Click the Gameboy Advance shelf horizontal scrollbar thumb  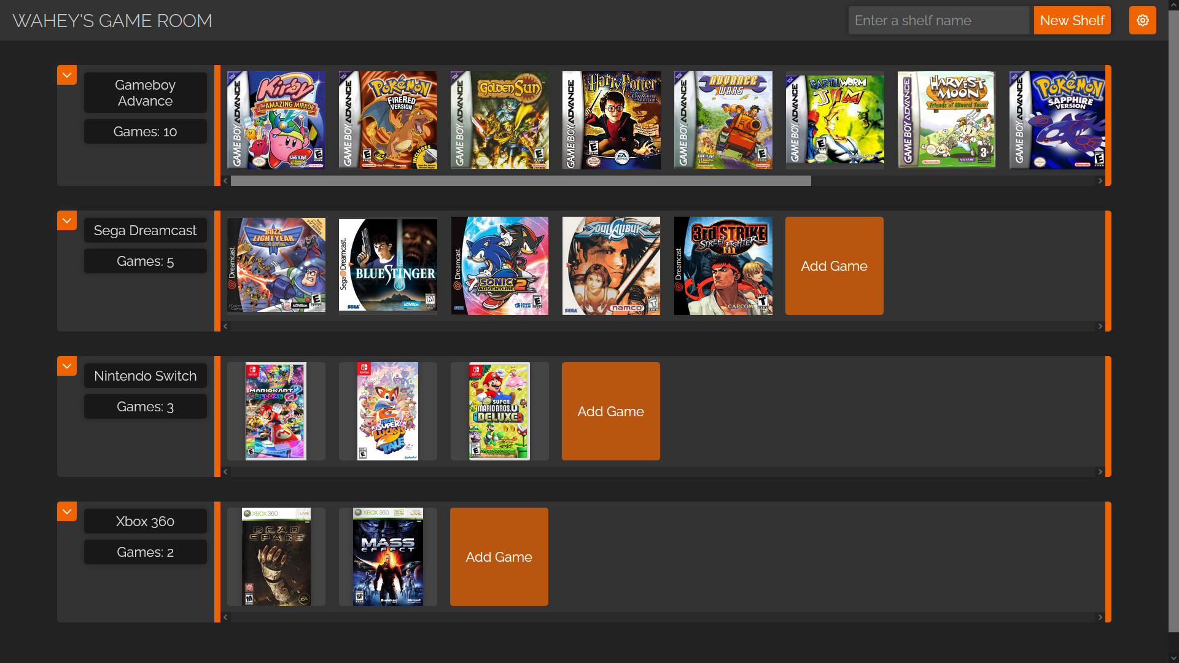tap(521, 181)
